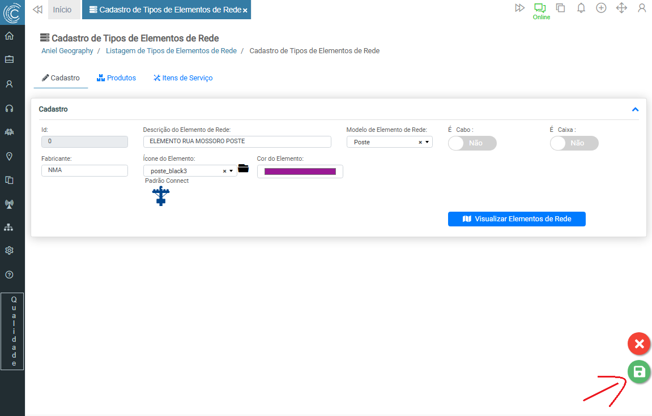Switch to the Itens de Serviço tab
Viewport: 652px width, 416px height.
point(183,78)
